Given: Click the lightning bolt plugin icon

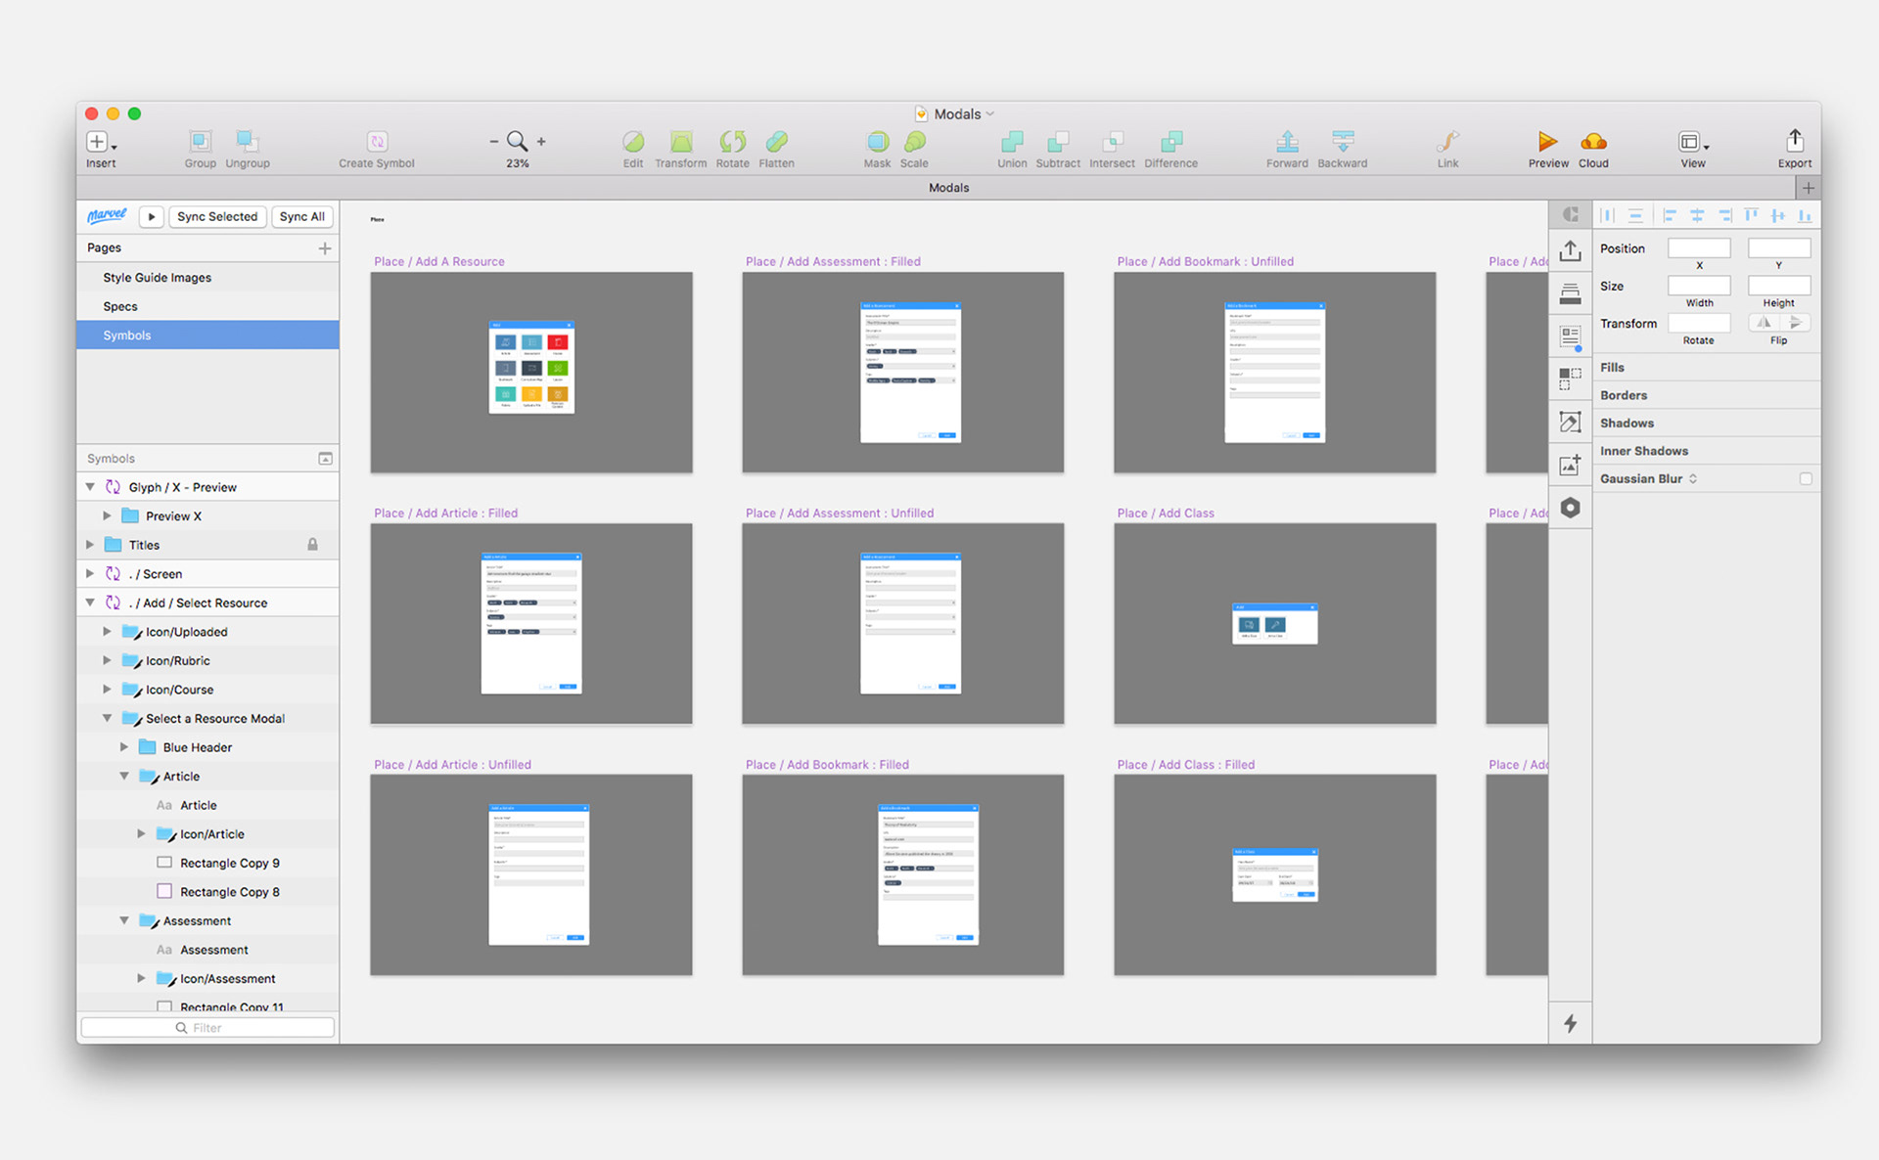Looking at the screenshot, I should click(x=1570, y=1023).
